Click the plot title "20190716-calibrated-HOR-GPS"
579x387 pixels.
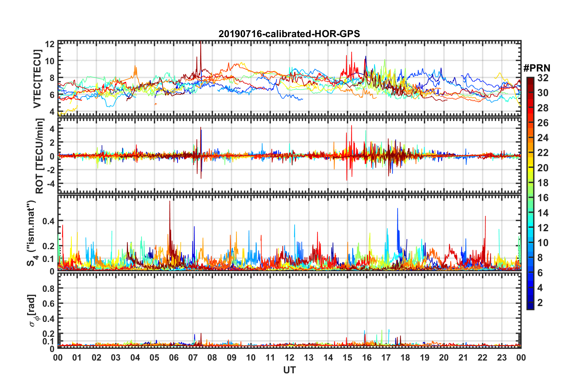pos(289,34)
